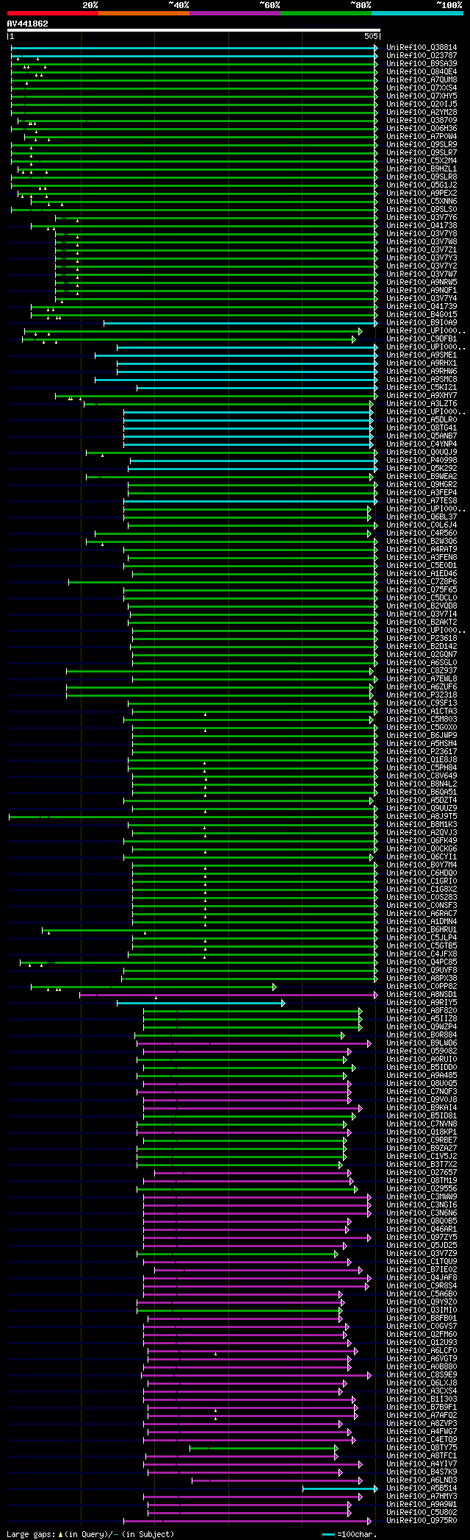Select hit label UniRef100_C3NGI6
The width and height of the screenshot is (470, 1540).
tap(422, 1205)
